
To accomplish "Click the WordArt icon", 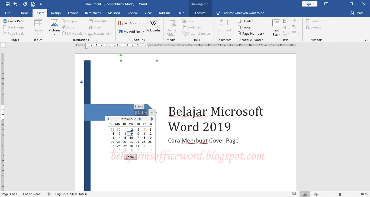I will 285,27.
